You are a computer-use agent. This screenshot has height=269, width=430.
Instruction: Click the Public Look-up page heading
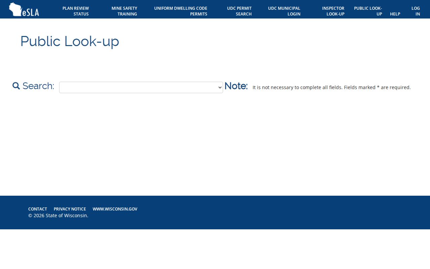pyautogui.click(x=70, y=41)
